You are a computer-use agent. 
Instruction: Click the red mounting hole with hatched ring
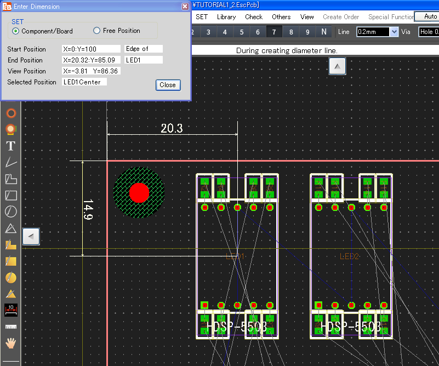click(x=139, y=192)
